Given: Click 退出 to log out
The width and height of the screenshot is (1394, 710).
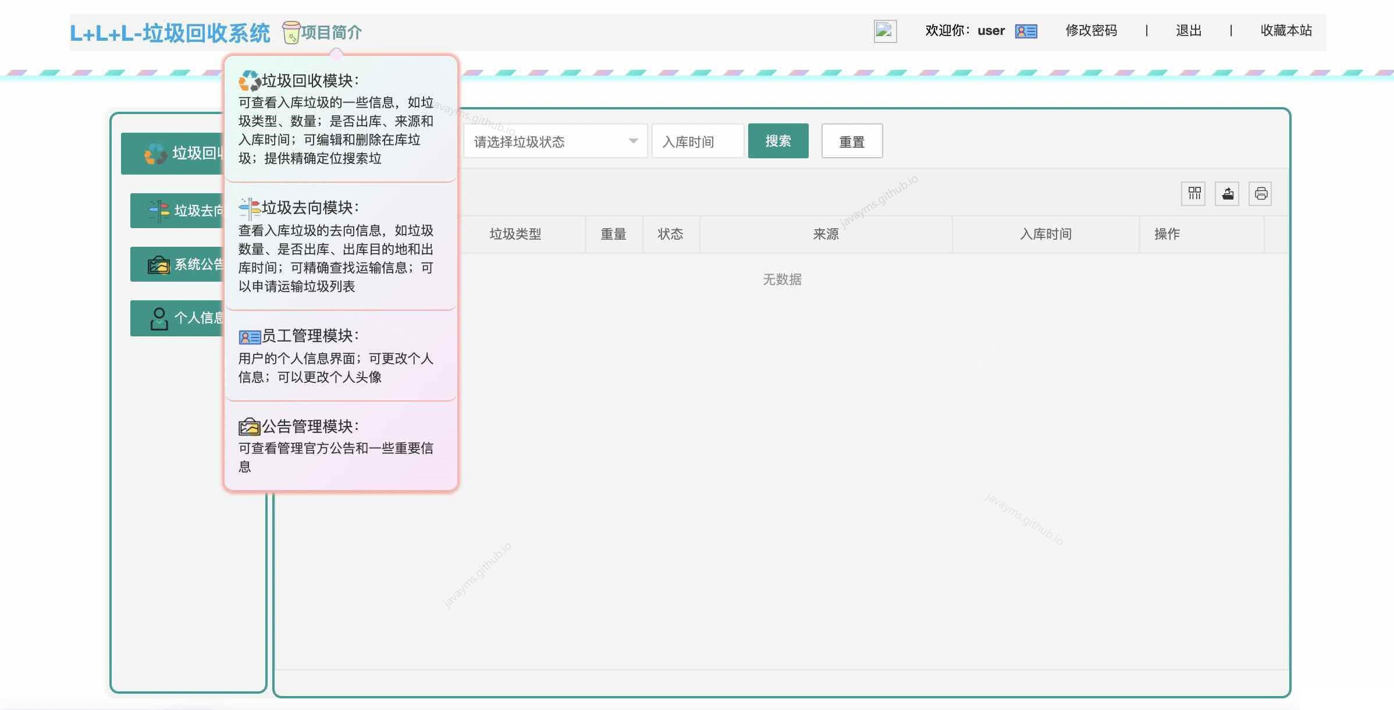Looking at the screenshot, I should pos(1189,31).
